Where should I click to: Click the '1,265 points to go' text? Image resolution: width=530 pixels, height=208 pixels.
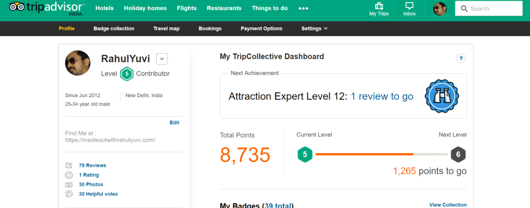(x=430, y=171)
